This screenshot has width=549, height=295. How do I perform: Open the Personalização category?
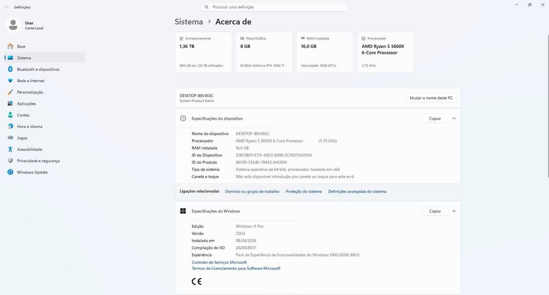click(44, 92)
